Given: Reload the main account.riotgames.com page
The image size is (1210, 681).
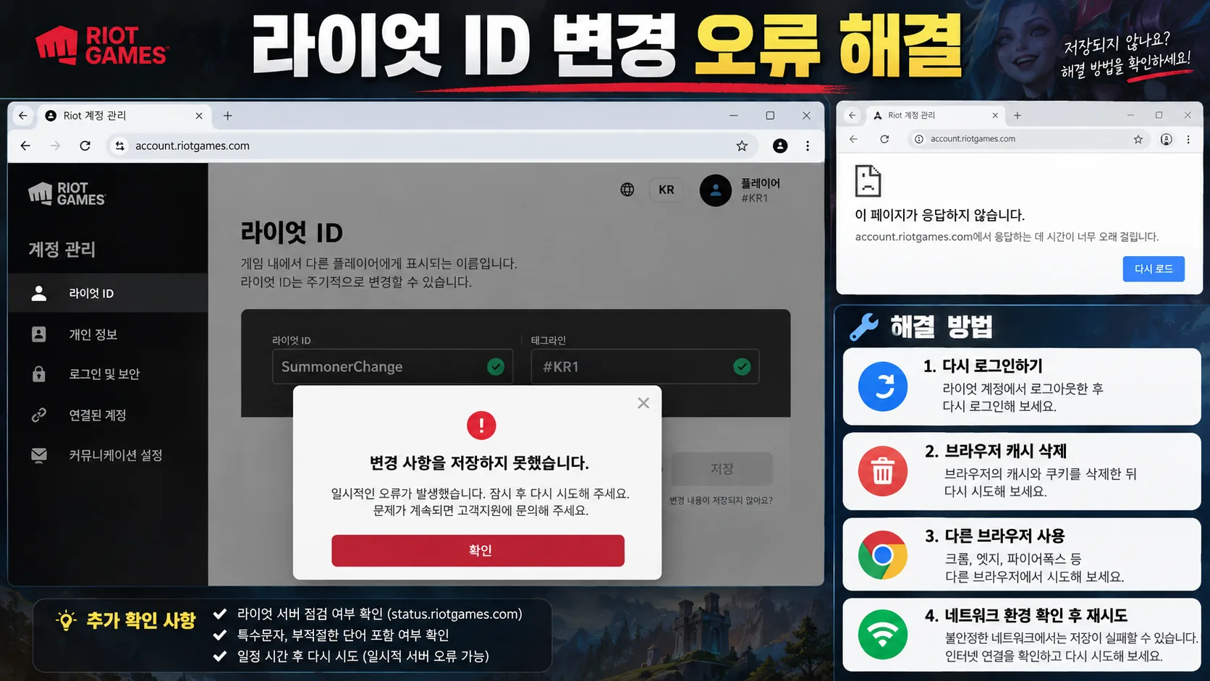Looking at the screenshot, I should 85,145.
